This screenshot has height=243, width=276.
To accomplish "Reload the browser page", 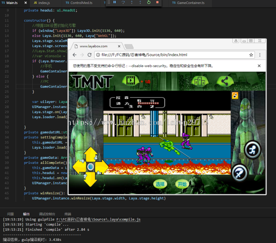I will point(90,55).
